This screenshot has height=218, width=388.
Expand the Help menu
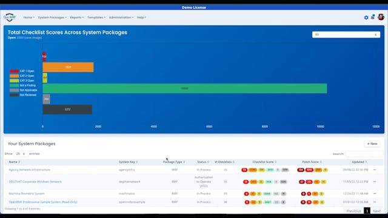pyautogui.click(x=141, y=18)
